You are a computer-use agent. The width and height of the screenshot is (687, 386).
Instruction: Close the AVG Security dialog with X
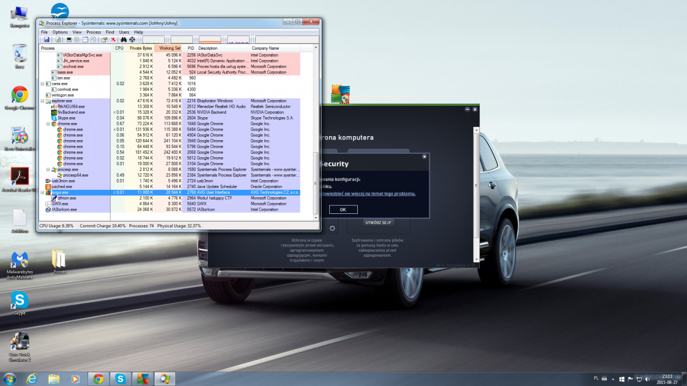[424, 156]
